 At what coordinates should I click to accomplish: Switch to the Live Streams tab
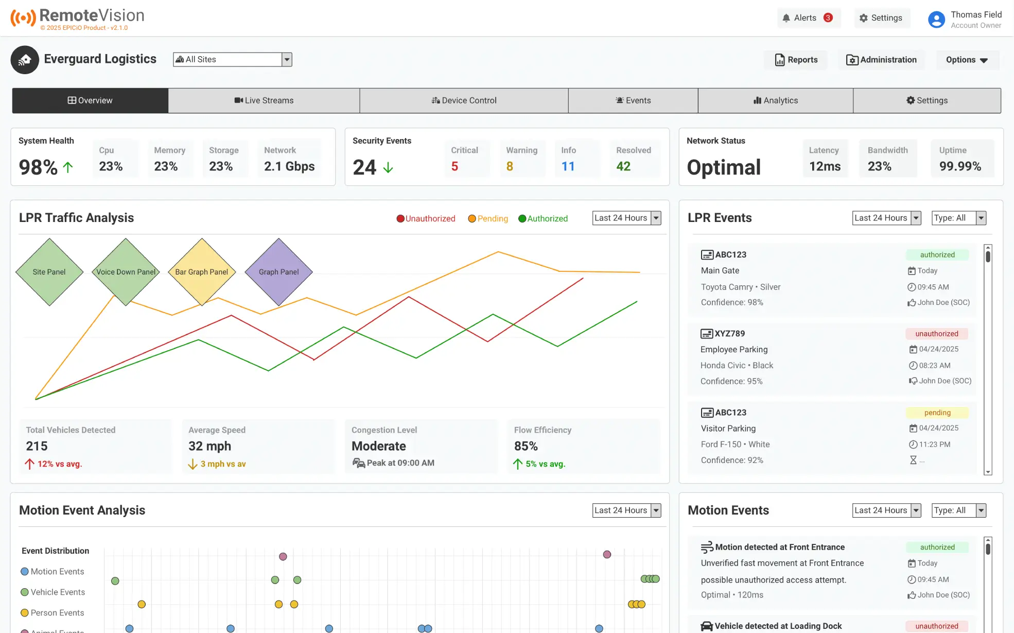pos(264,100)
